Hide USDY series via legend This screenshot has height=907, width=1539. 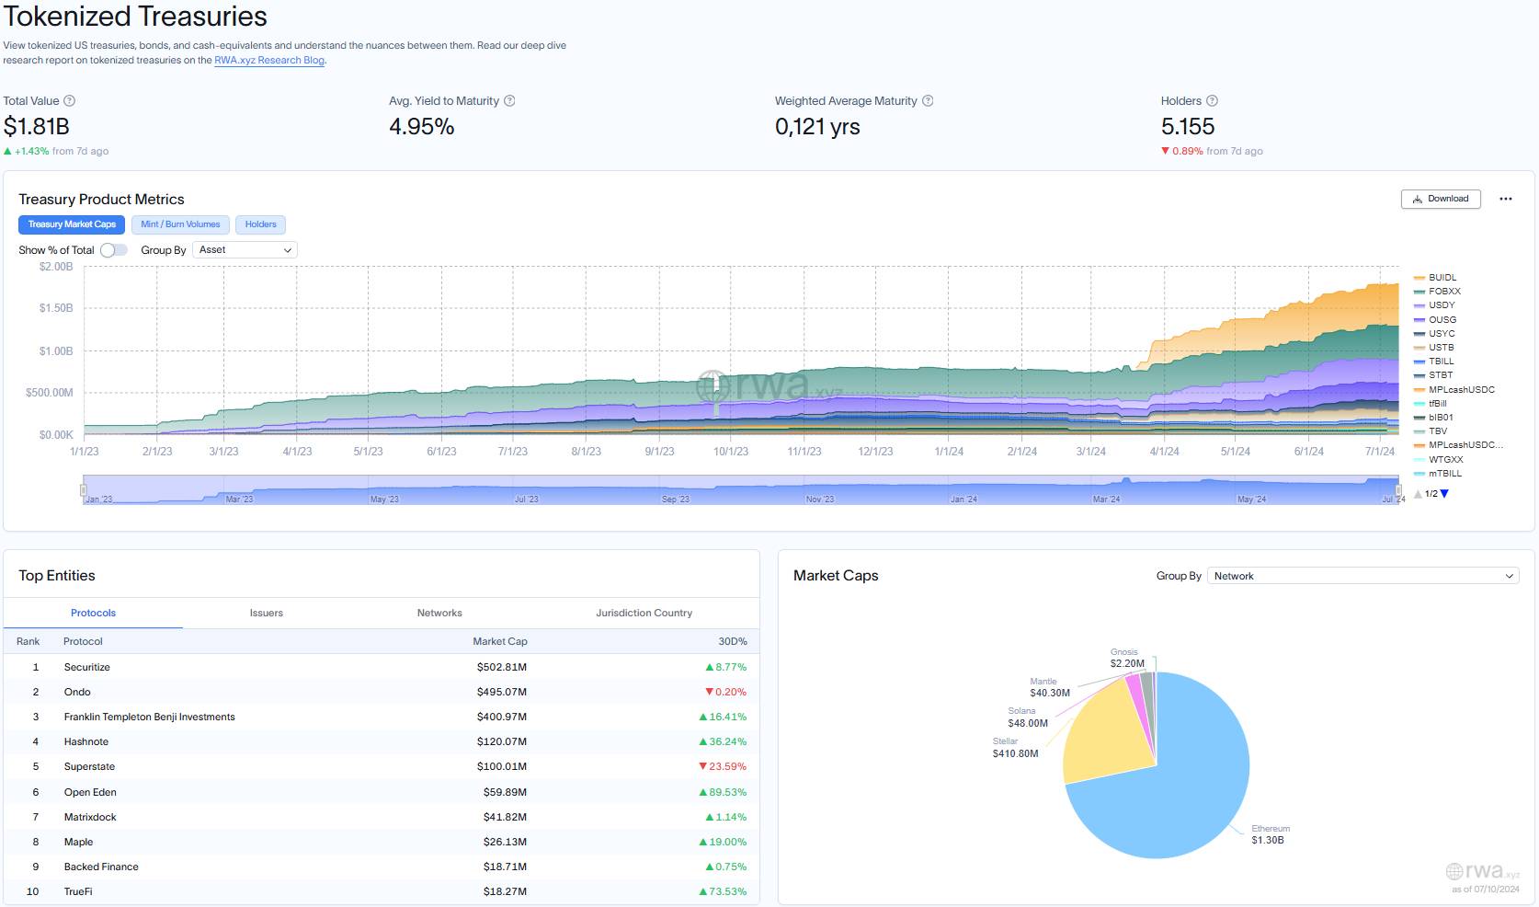(x=1434, y=305)
